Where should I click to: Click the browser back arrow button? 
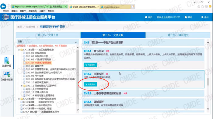click(x=3, y=6)
